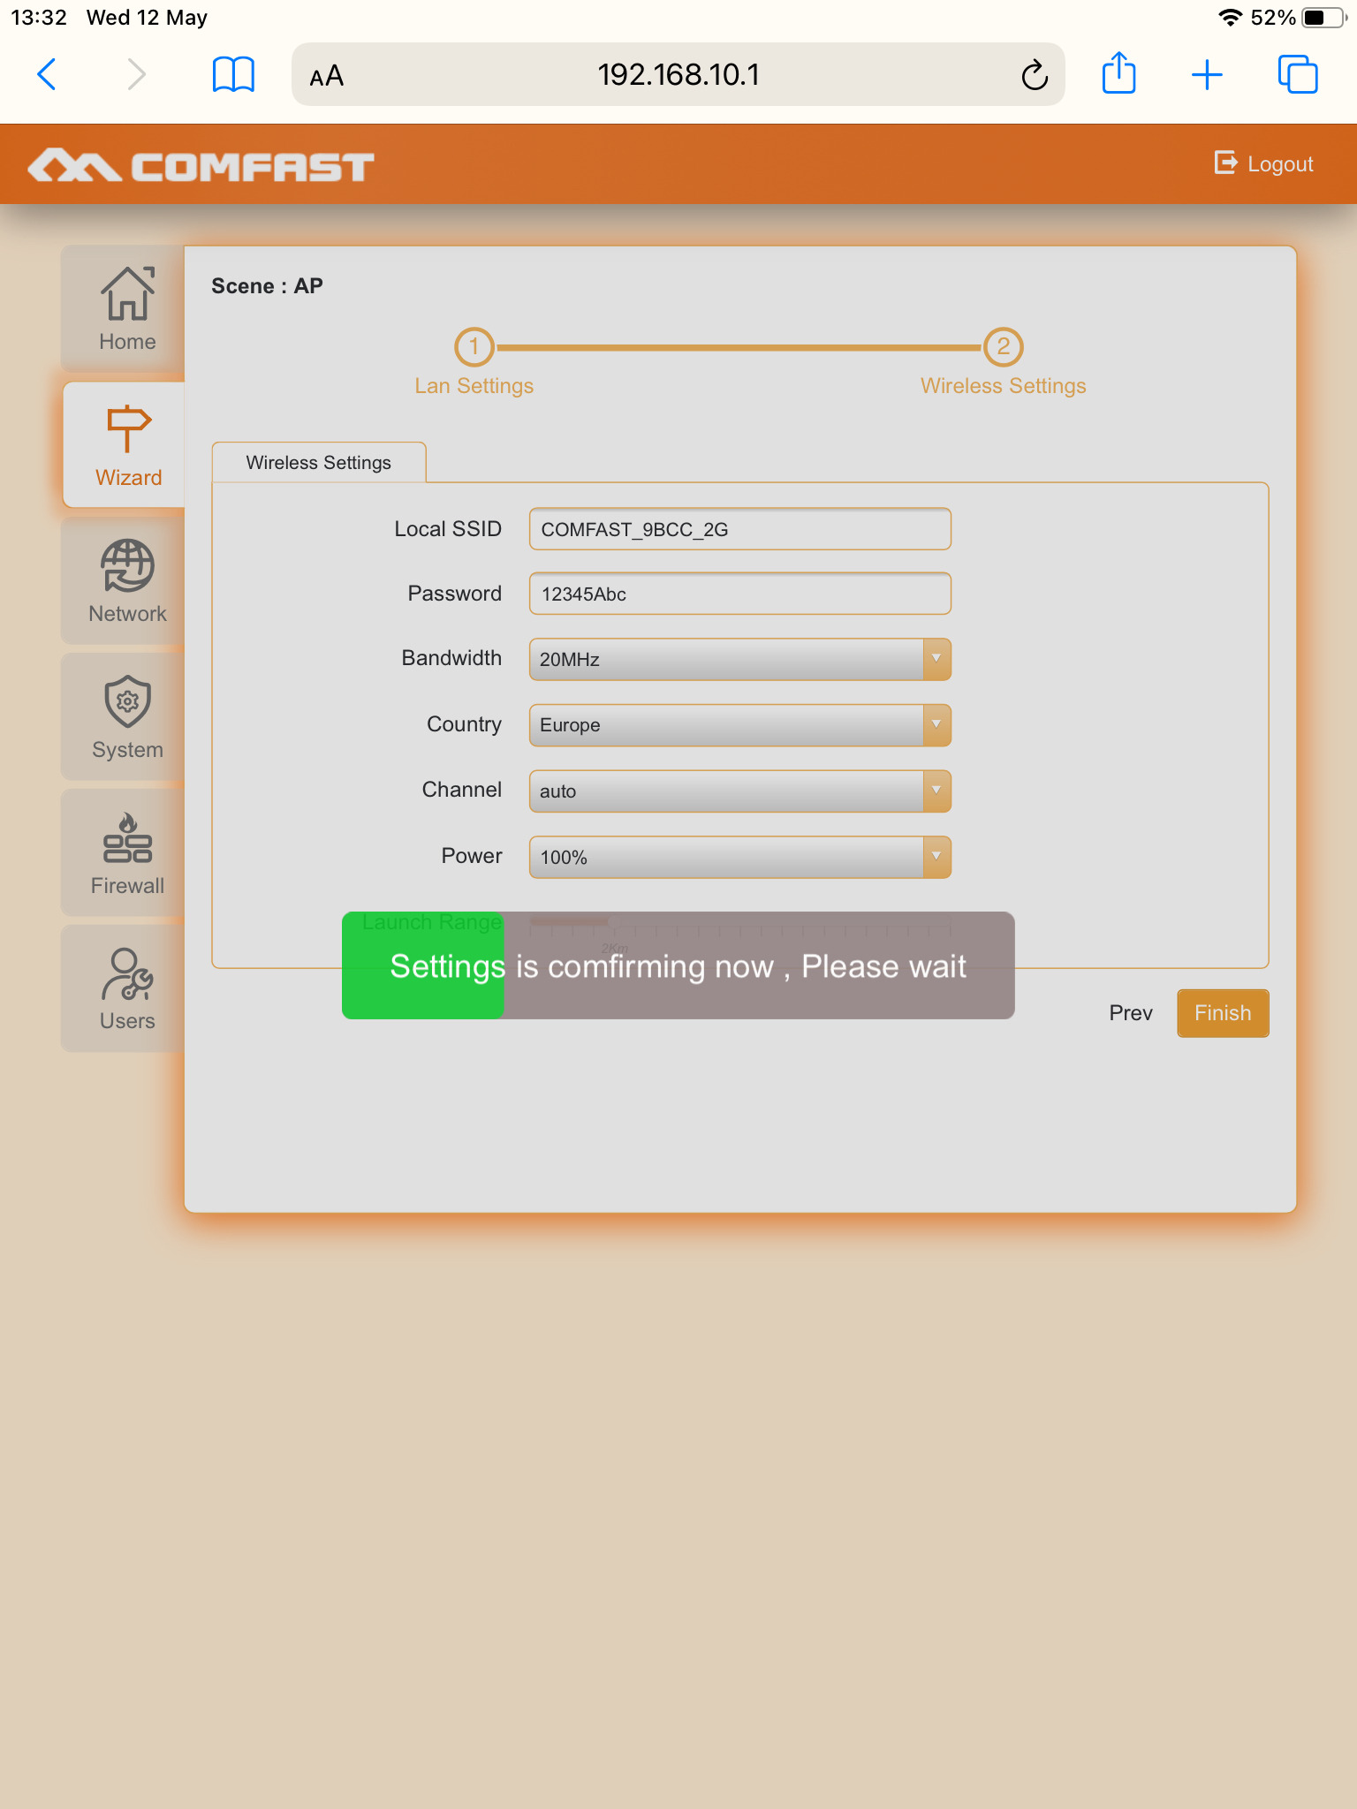
Task: Expand the Bandwidth dropdown
Action: (x=739, y=660)
